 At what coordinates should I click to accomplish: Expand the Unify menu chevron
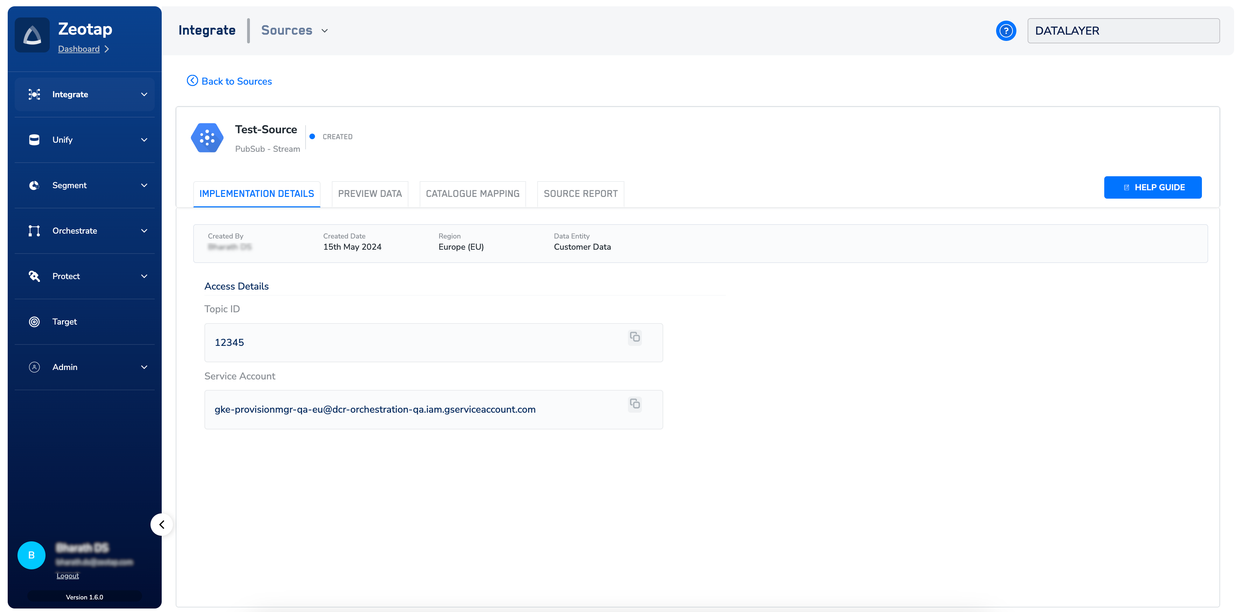pos(144,140)
